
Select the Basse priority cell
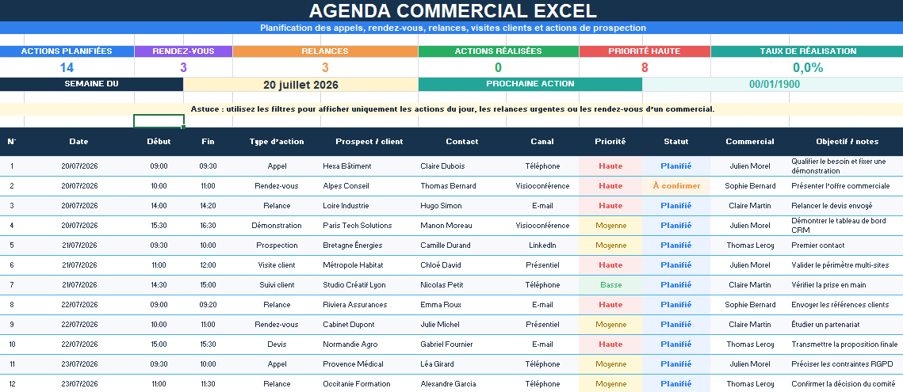click(x=610, y=285)
